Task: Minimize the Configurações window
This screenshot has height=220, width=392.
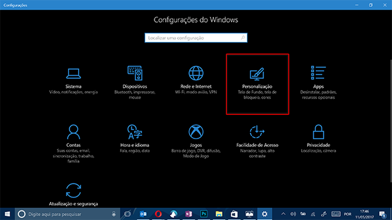Action: (x=357, y=5)
